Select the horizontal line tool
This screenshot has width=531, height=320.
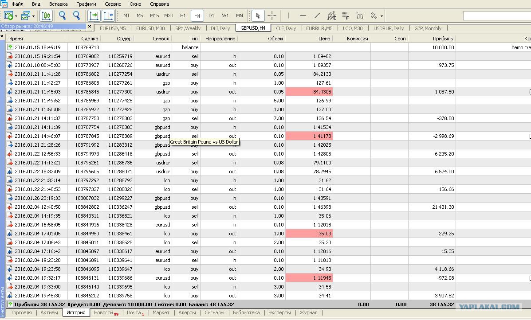[303, 16]
